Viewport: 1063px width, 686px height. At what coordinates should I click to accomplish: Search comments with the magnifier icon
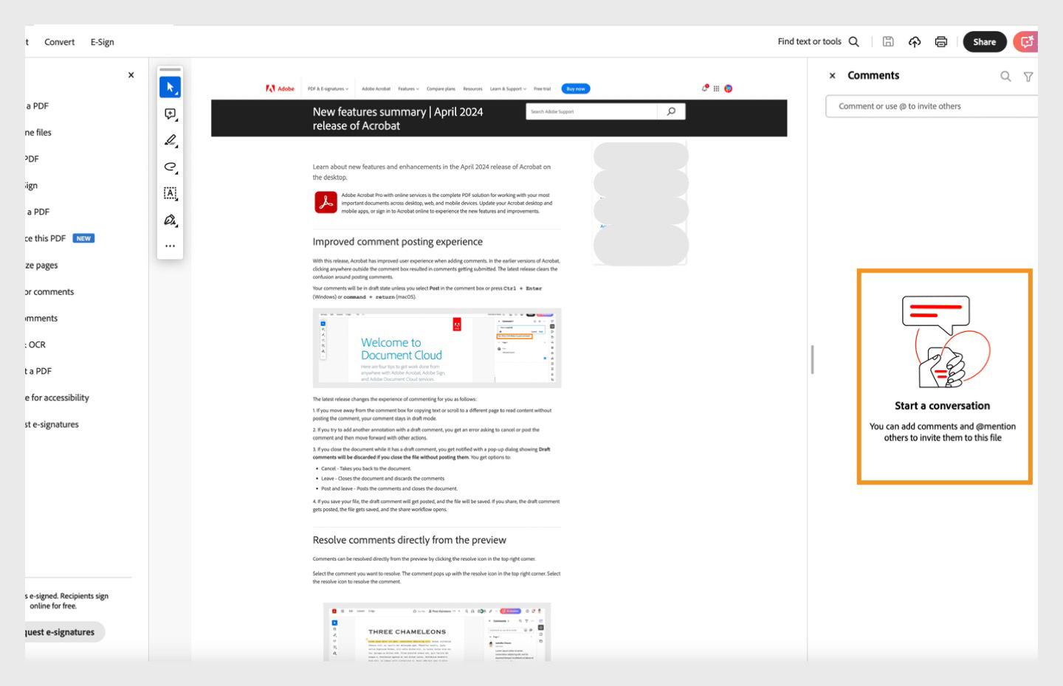pos(1005,76)
